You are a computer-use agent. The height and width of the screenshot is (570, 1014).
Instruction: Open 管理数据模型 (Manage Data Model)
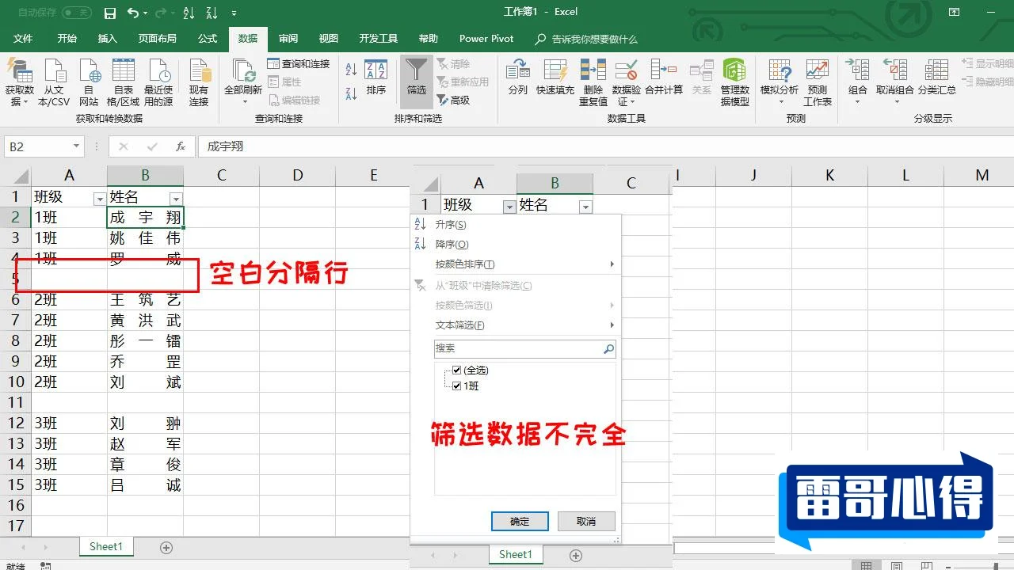click(734, 83)
